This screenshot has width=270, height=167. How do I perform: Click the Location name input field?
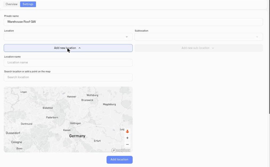tap(68, 63)
